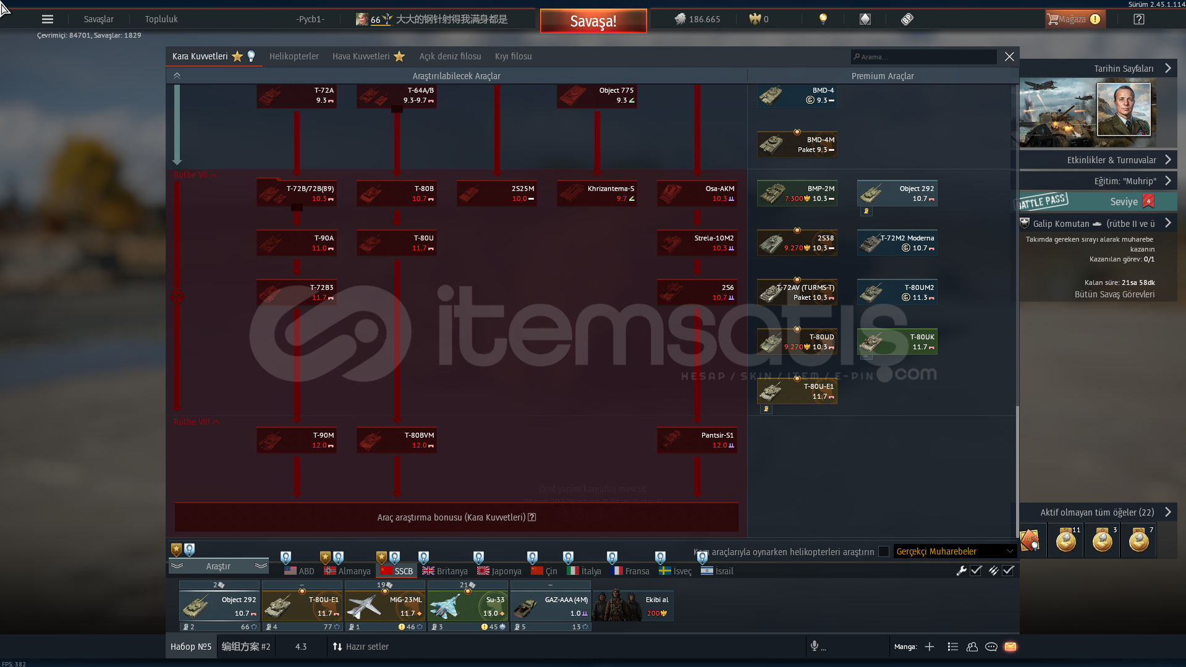
Task: Switch to the Hava Kuvvetleri tab
Action: click(368, 56)
